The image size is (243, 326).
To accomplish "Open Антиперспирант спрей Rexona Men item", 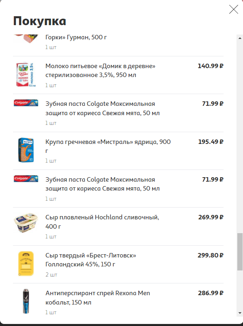I will point(98,298).
